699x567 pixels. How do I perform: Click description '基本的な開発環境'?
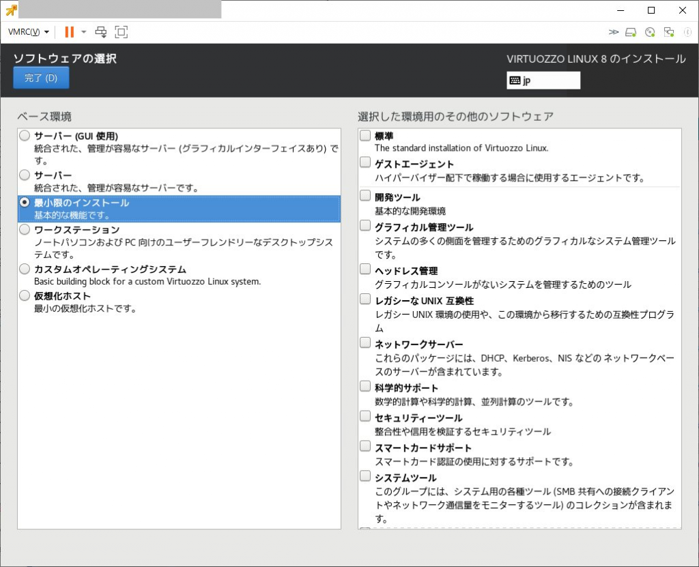[410, 211]
